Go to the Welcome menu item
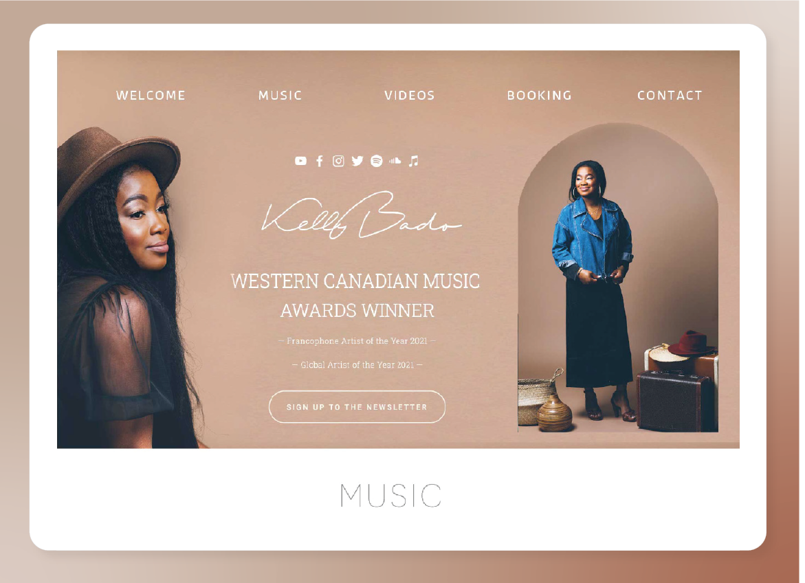 pos(151,95)
